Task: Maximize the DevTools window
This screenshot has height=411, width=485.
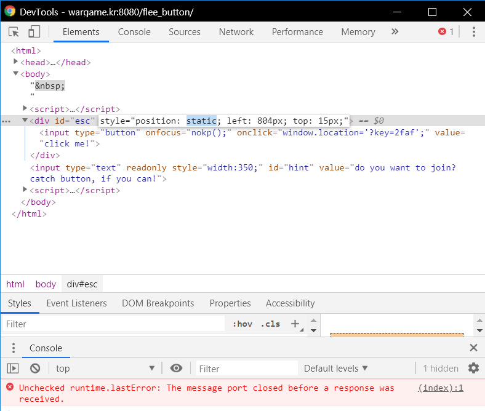Action: pos(432,12)
